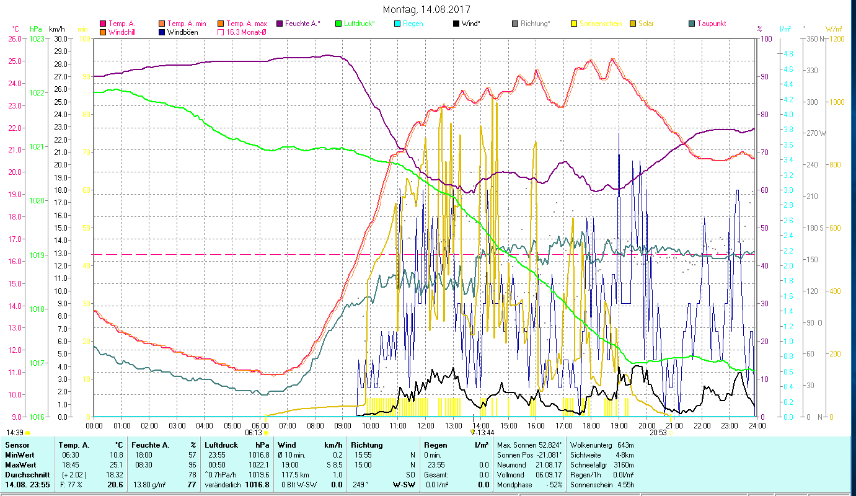Click the wind run value '117.5 km'

294,475
